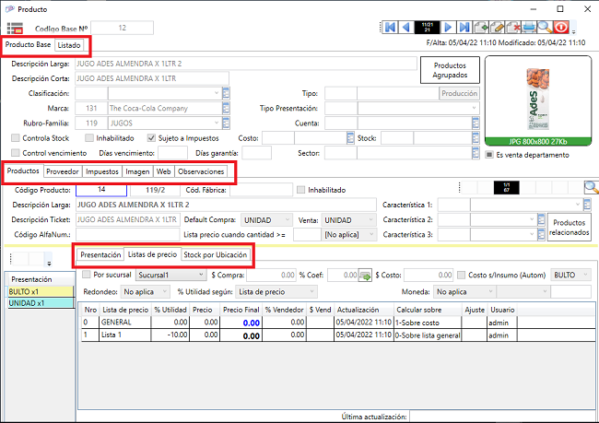Screen dimensions: 599x423
Task: Edit the current product record
Action: coord(499,29)
